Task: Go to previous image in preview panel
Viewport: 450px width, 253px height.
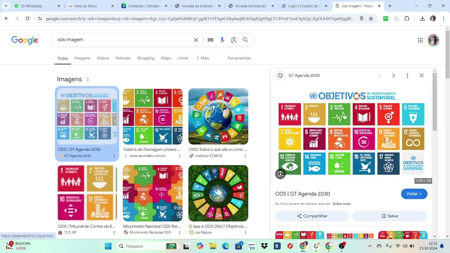Action: coord(379,76)
